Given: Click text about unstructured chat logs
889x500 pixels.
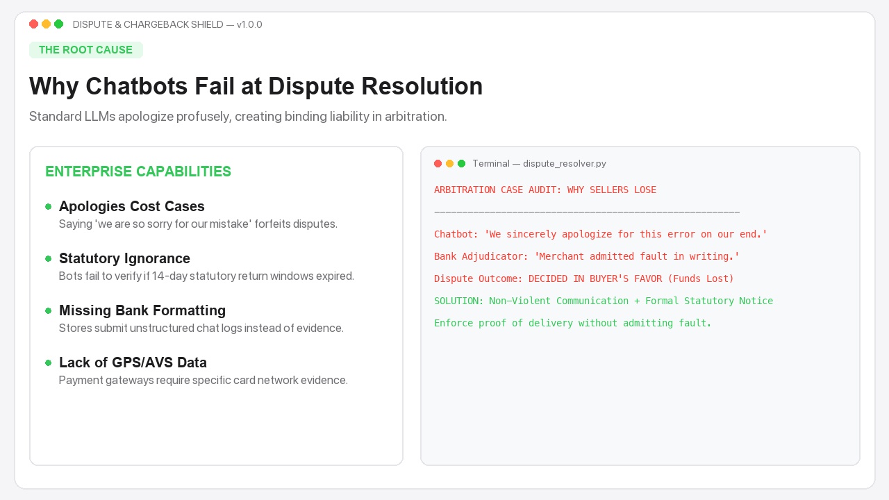Looking at the screenshot, I should coord(201,328).
